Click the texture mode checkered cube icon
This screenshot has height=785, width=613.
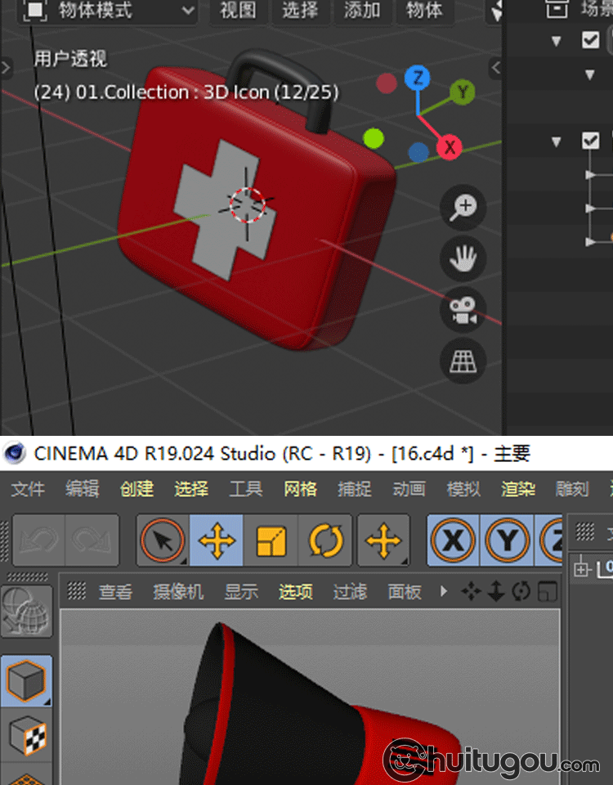pos(26,736)
